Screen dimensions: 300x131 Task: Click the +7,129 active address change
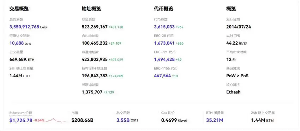tap(109, 93)
